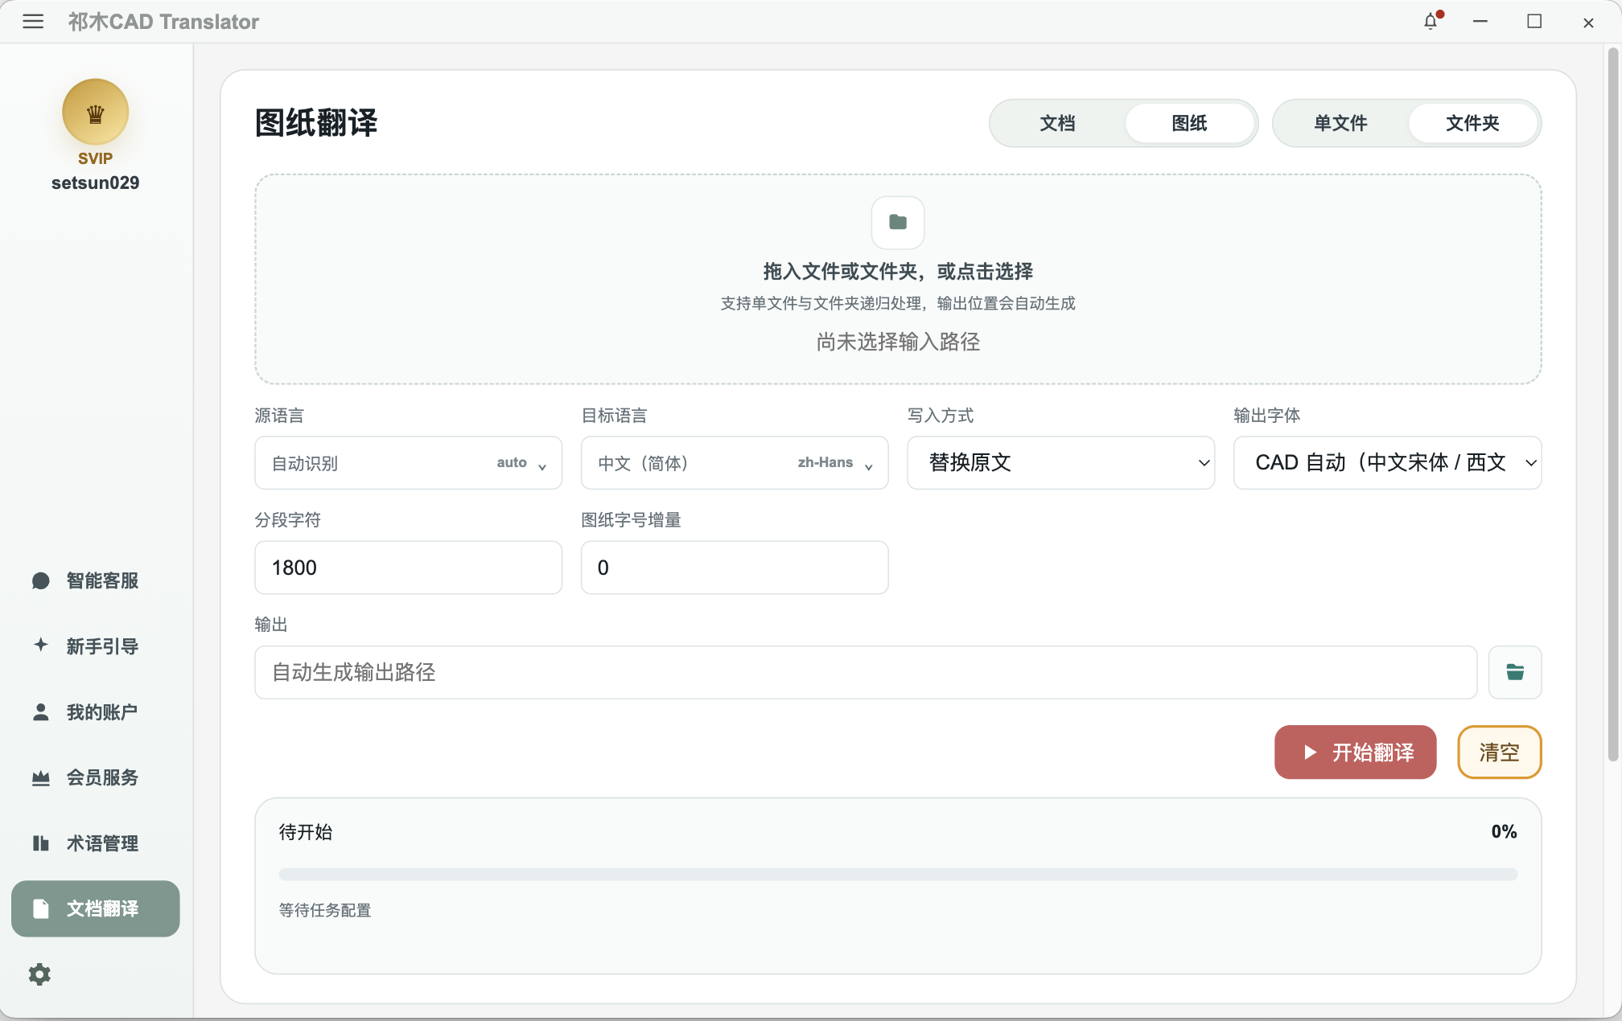Click the translation progress bar

point(898,874)
